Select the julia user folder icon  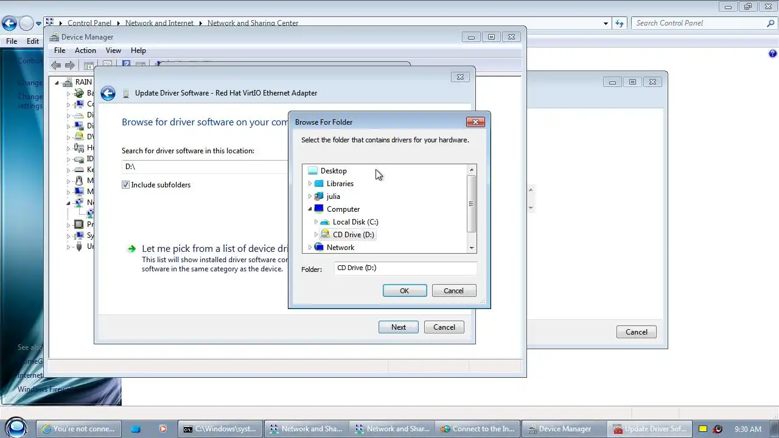[x=319, y=196]
